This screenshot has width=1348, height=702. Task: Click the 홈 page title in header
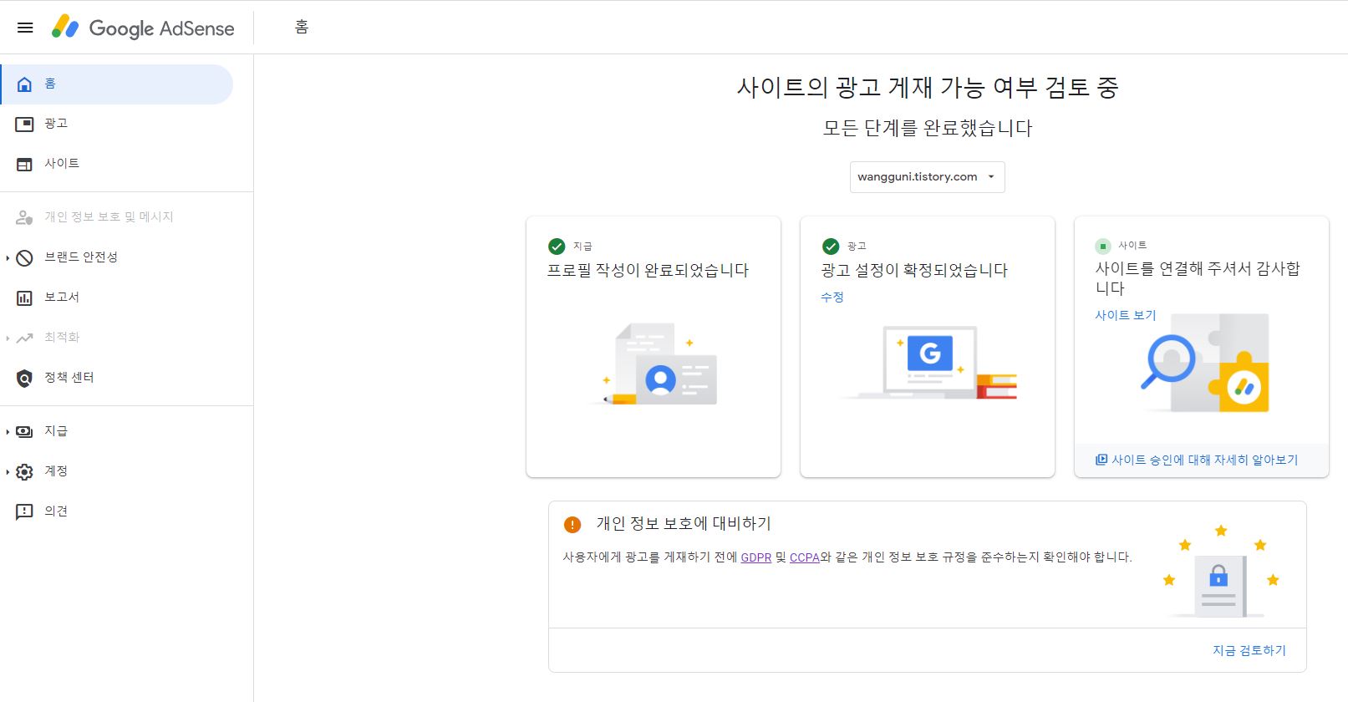click(302, 28)
